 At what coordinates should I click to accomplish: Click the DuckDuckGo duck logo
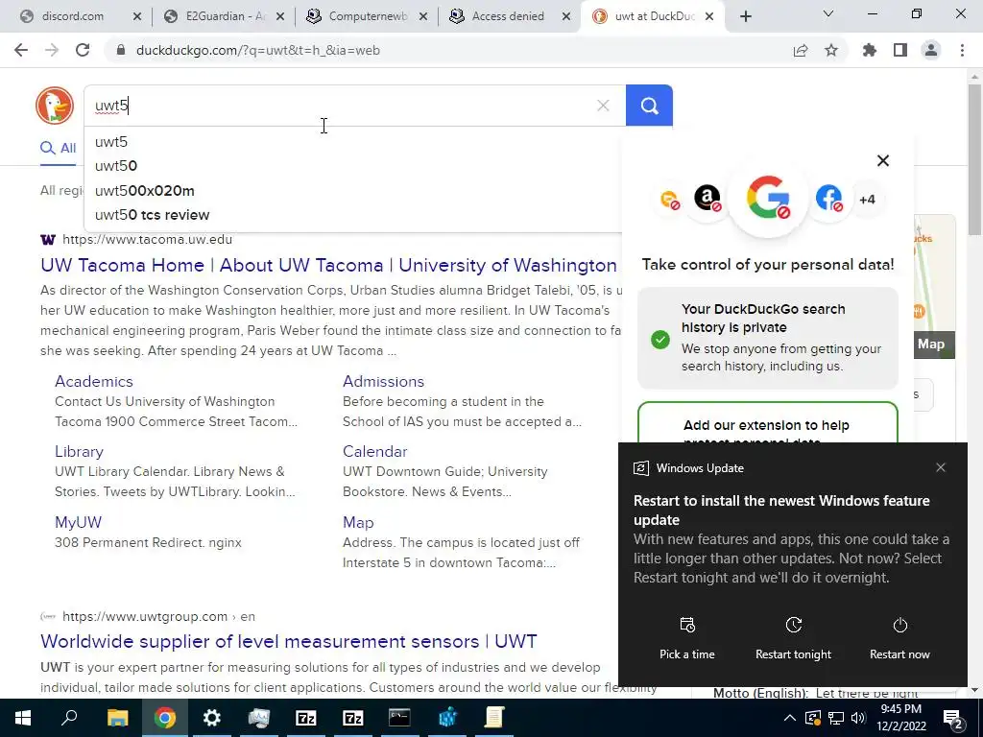(x=55, y=106)
